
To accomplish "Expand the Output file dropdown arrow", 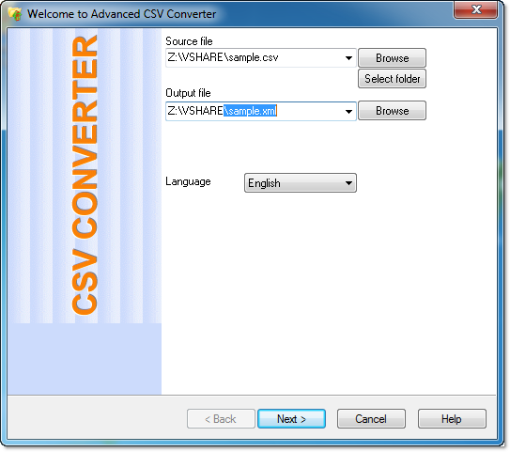I will pos(348,112).
